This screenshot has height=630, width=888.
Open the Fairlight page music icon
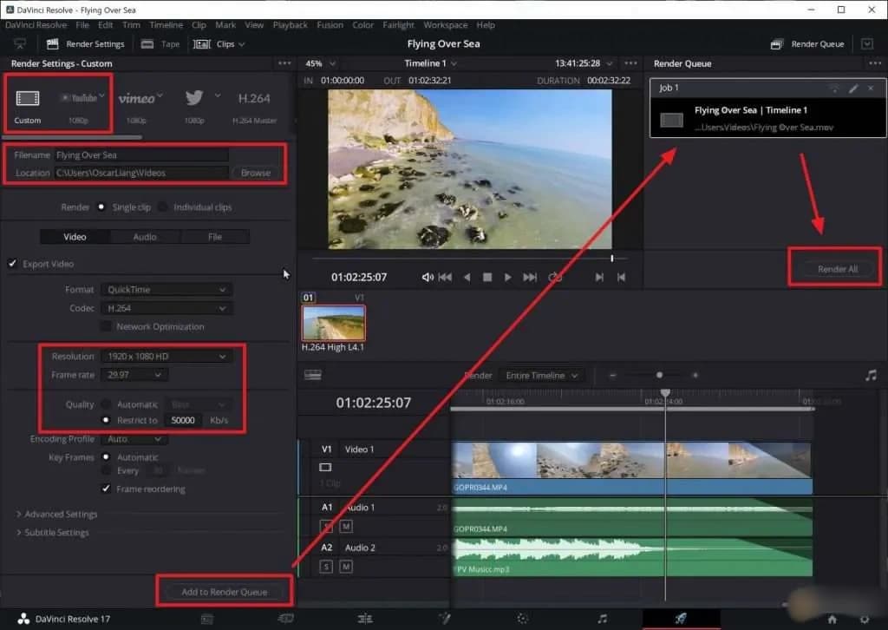pyautogui.click(x=603, y=619)
